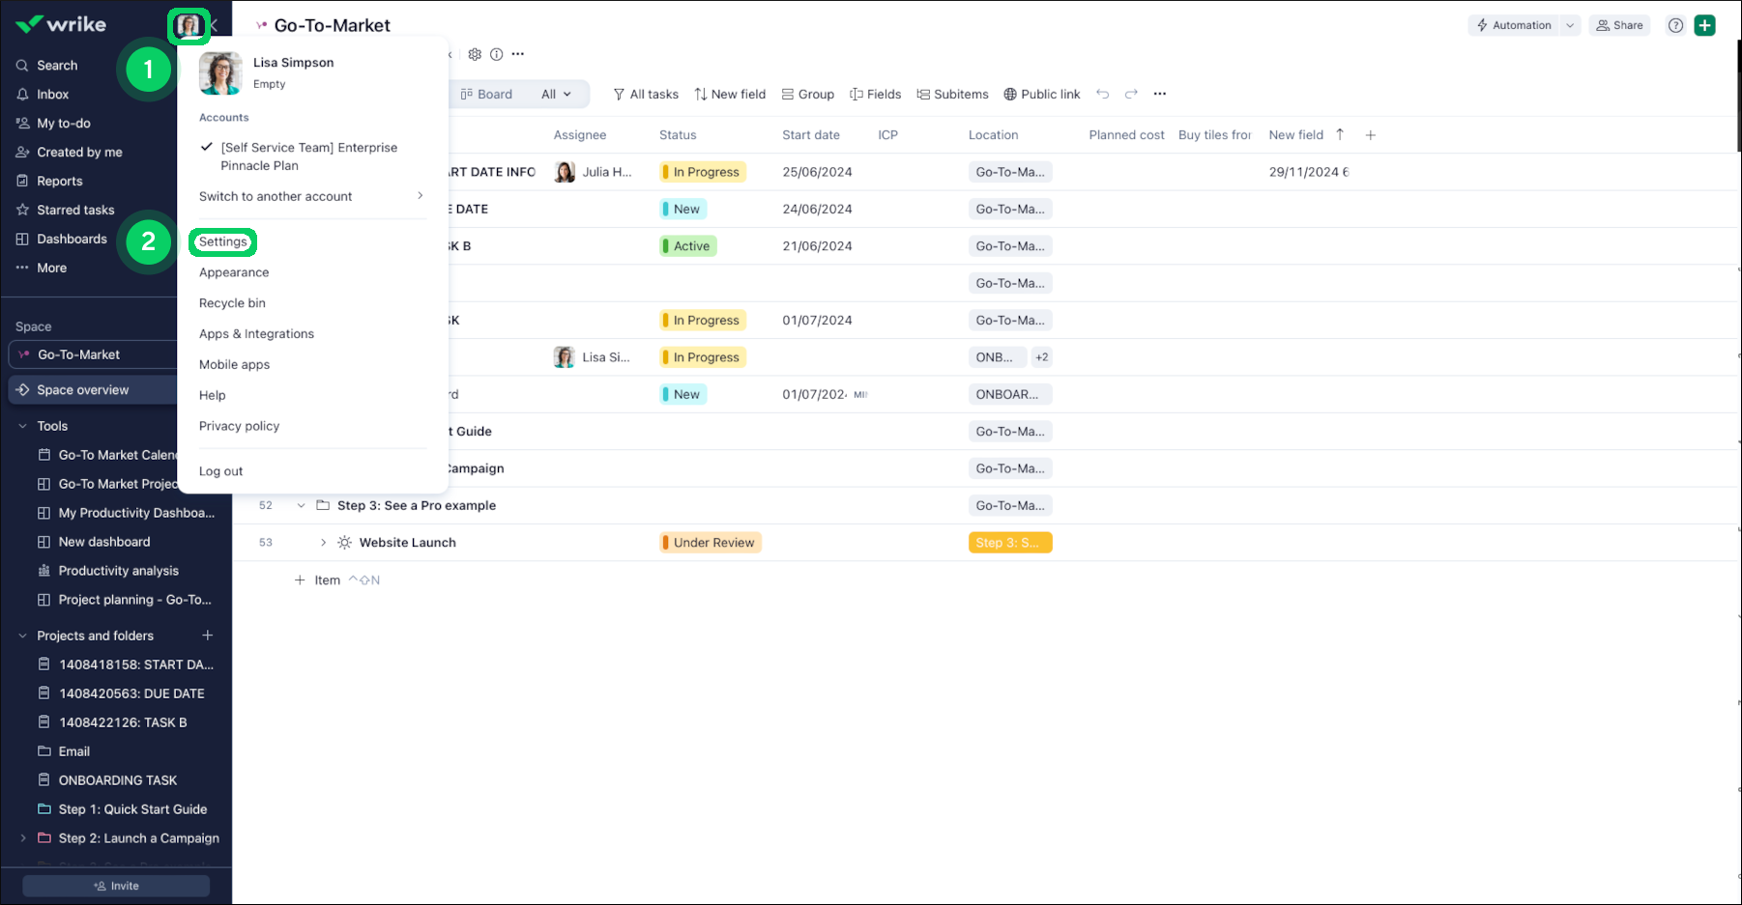Open Productivity analysis tool
This screenshot has width=1742, height=905.
pos(107,572)
